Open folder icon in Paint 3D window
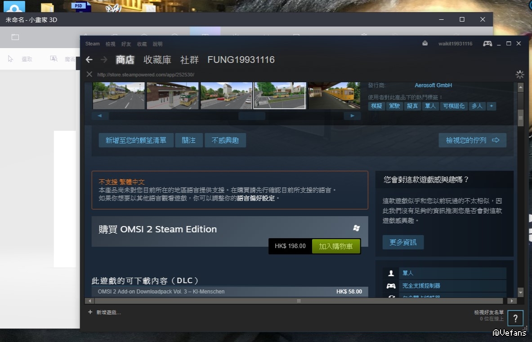 [x=15, y=37]
